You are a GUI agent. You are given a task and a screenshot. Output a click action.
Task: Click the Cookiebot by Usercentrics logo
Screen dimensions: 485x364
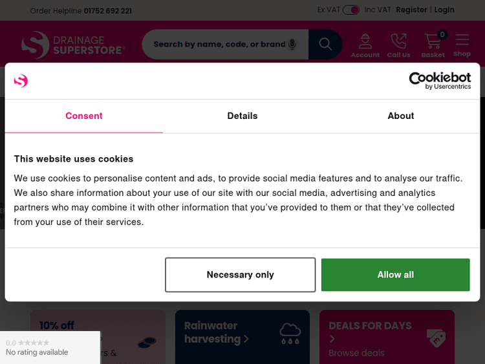440,81
